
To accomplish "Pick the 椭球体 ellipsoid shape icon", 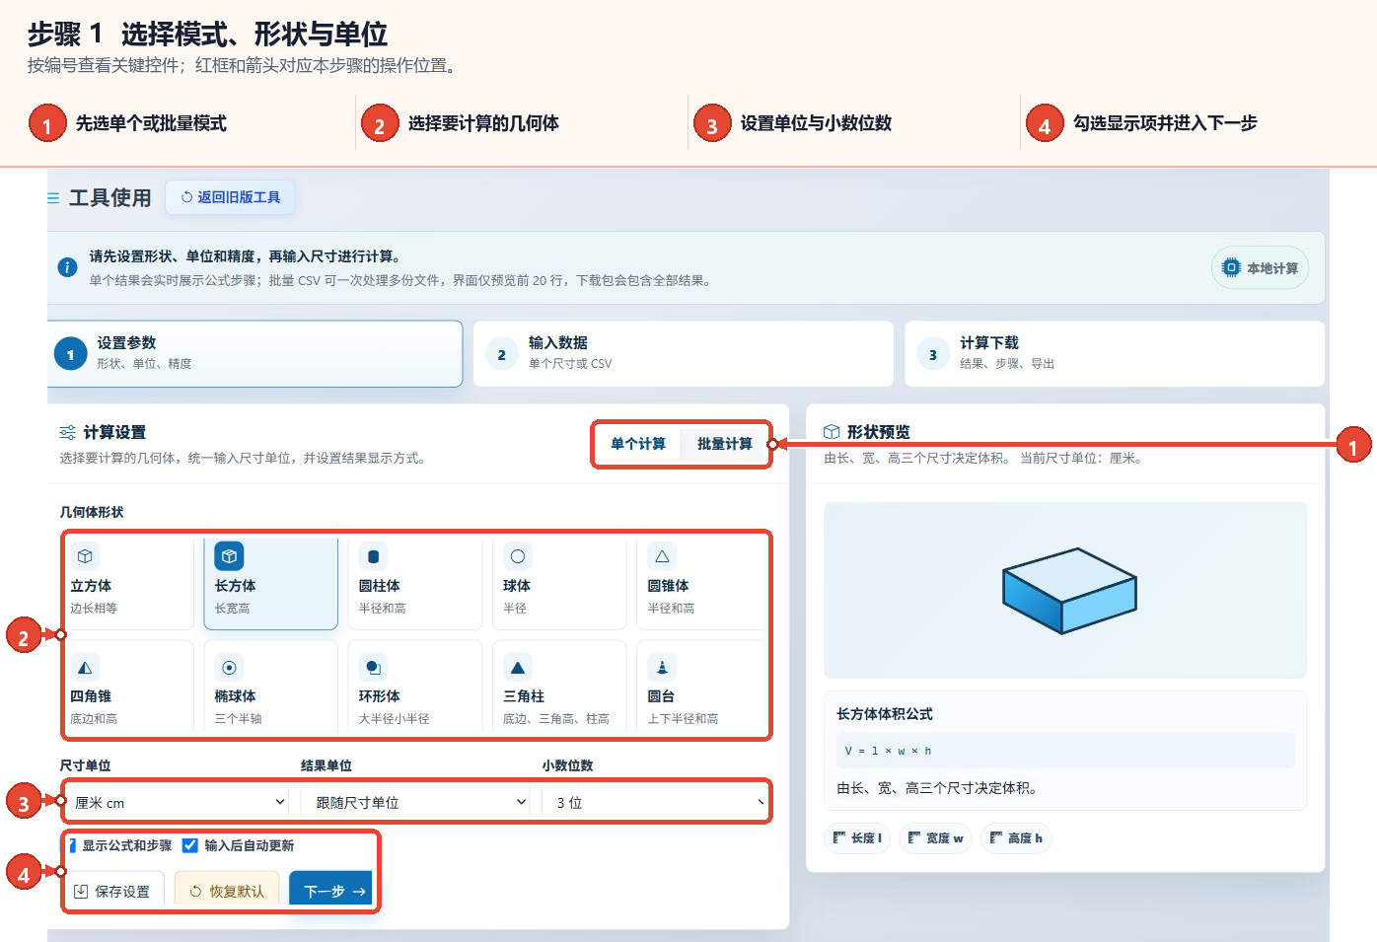I will pyautogui.click(x=229, y=668).
